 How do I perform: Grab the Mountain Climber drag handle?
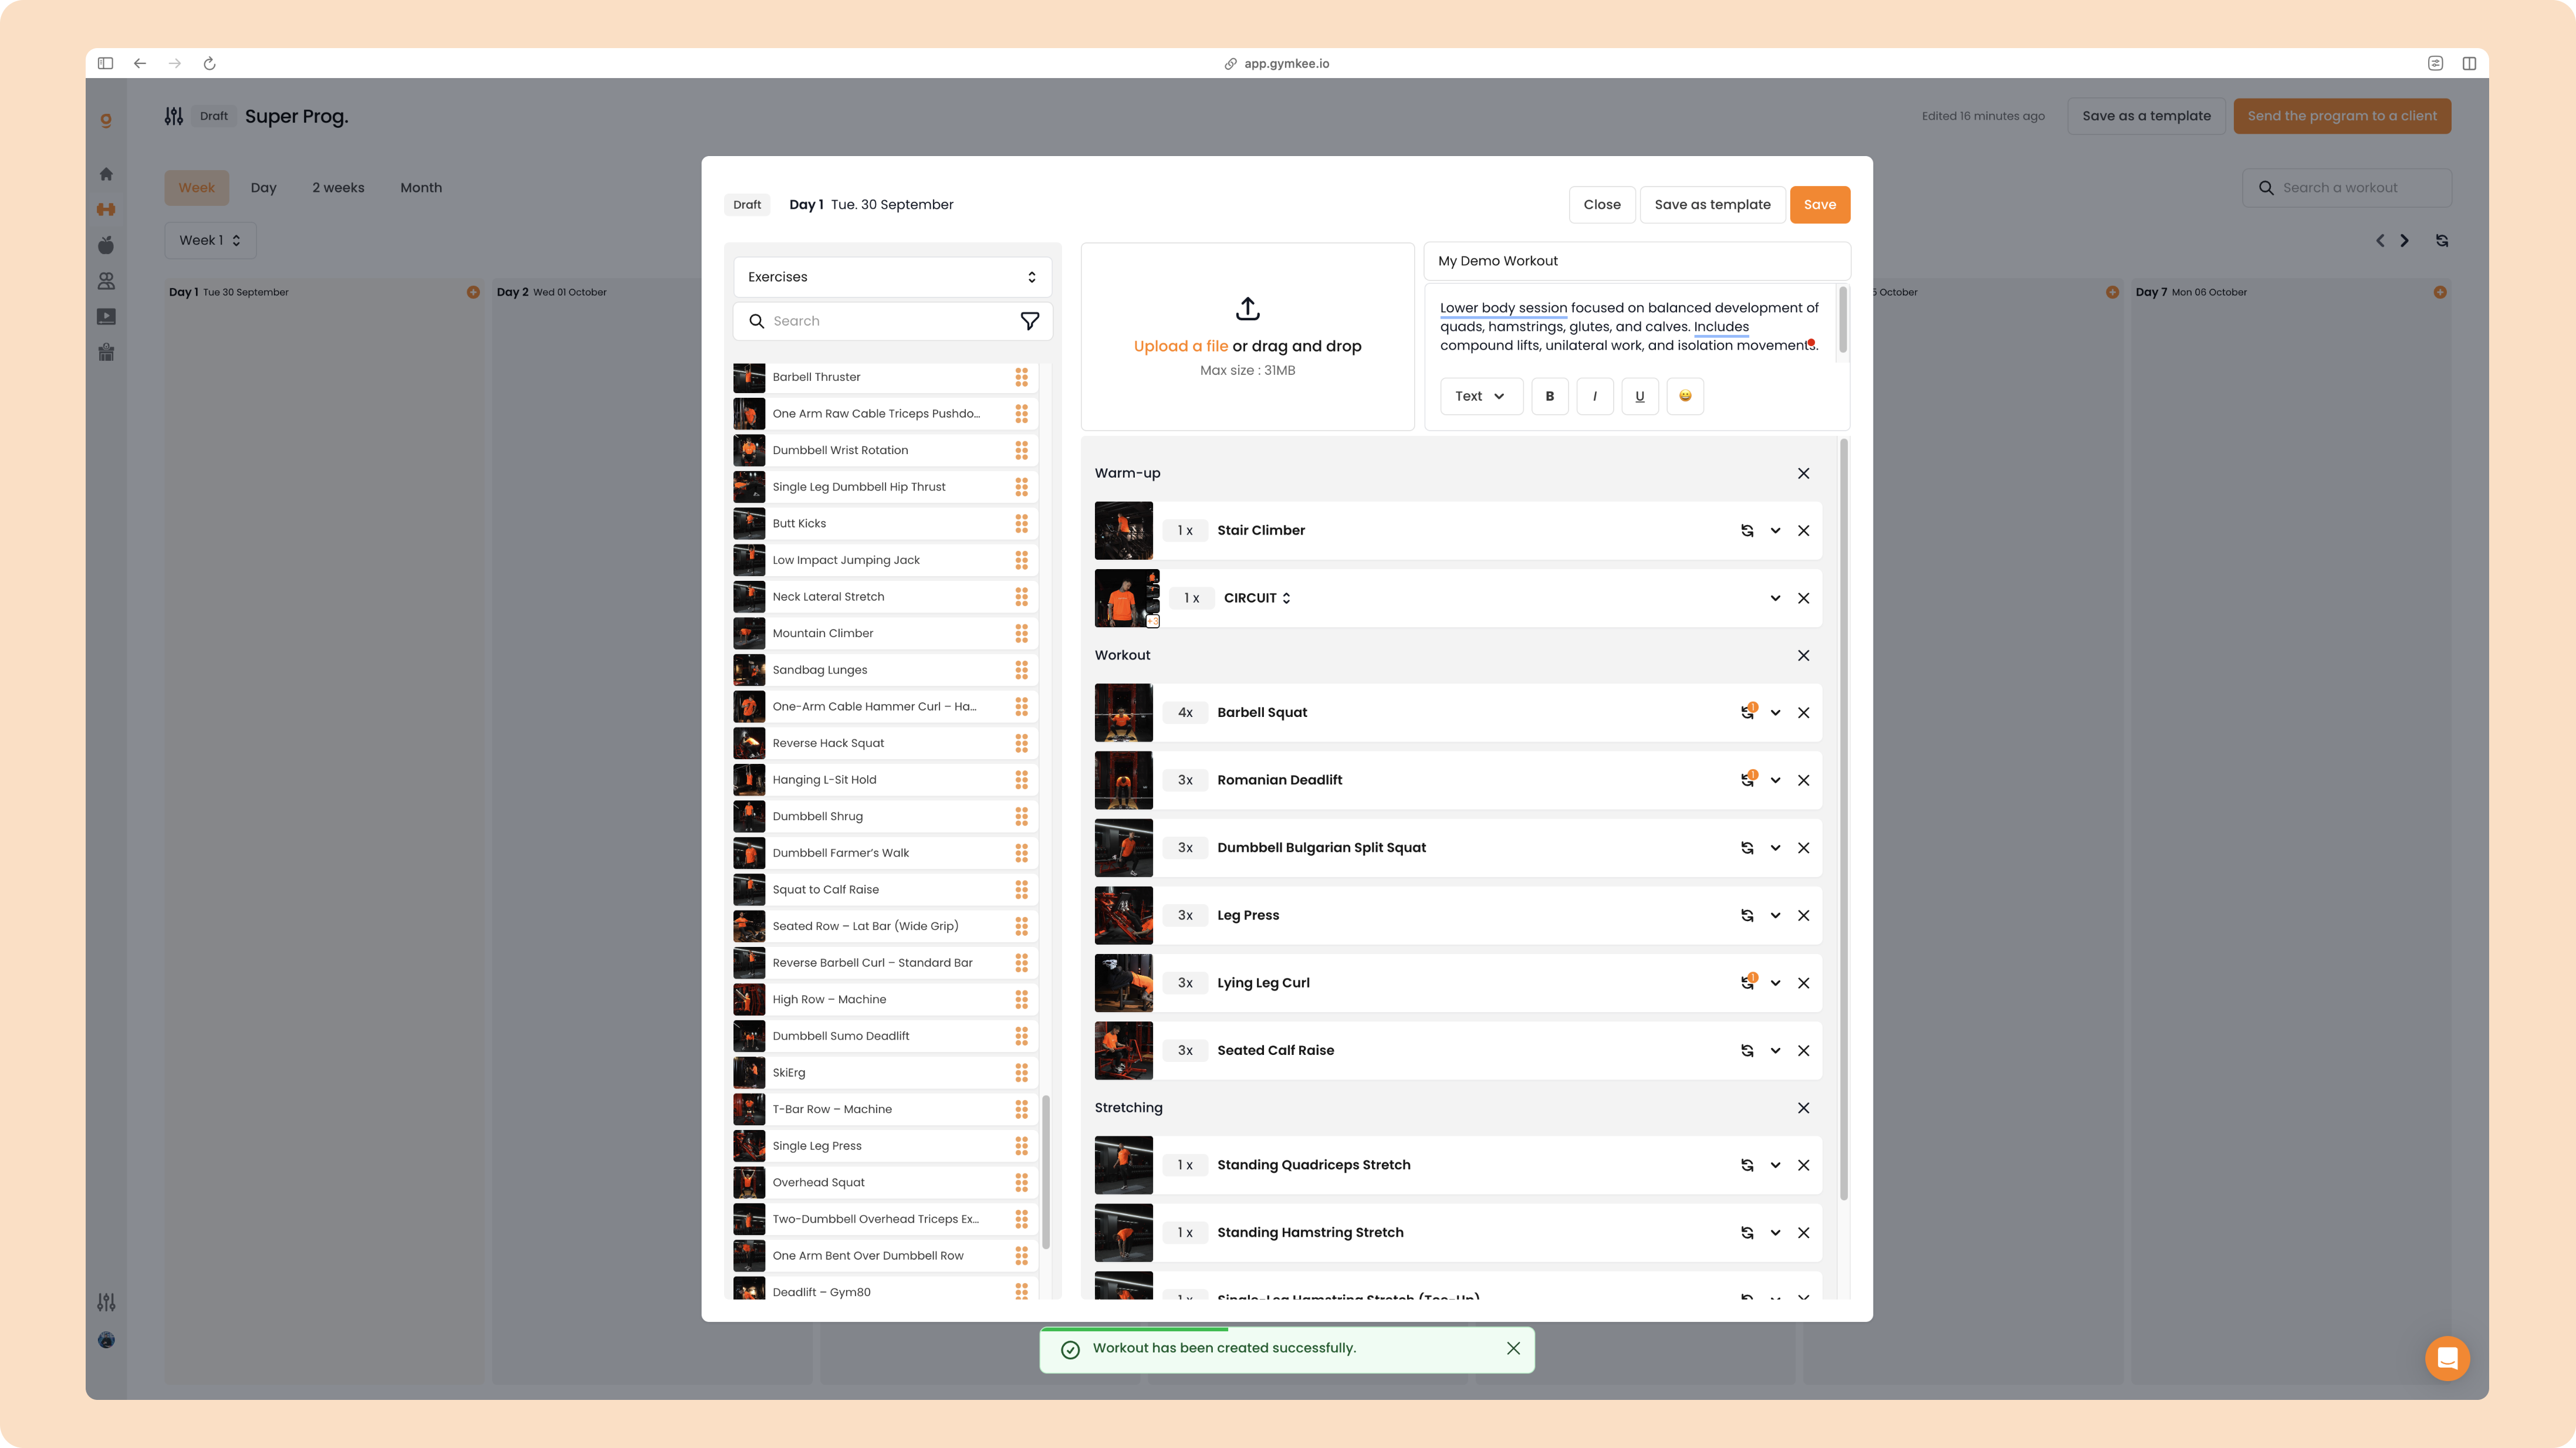pyautogui.click(x=1021, y=634)
